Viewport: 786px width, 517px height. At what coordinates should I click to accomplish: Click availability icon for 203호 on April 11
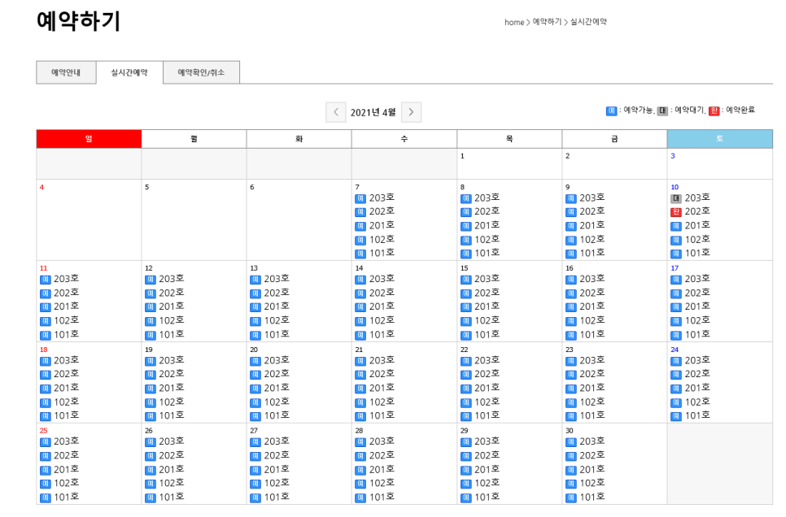(x=45, y=279)
